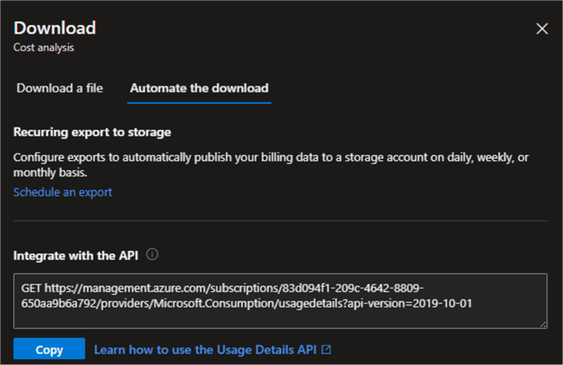Switch to Download a file tab

60,88
